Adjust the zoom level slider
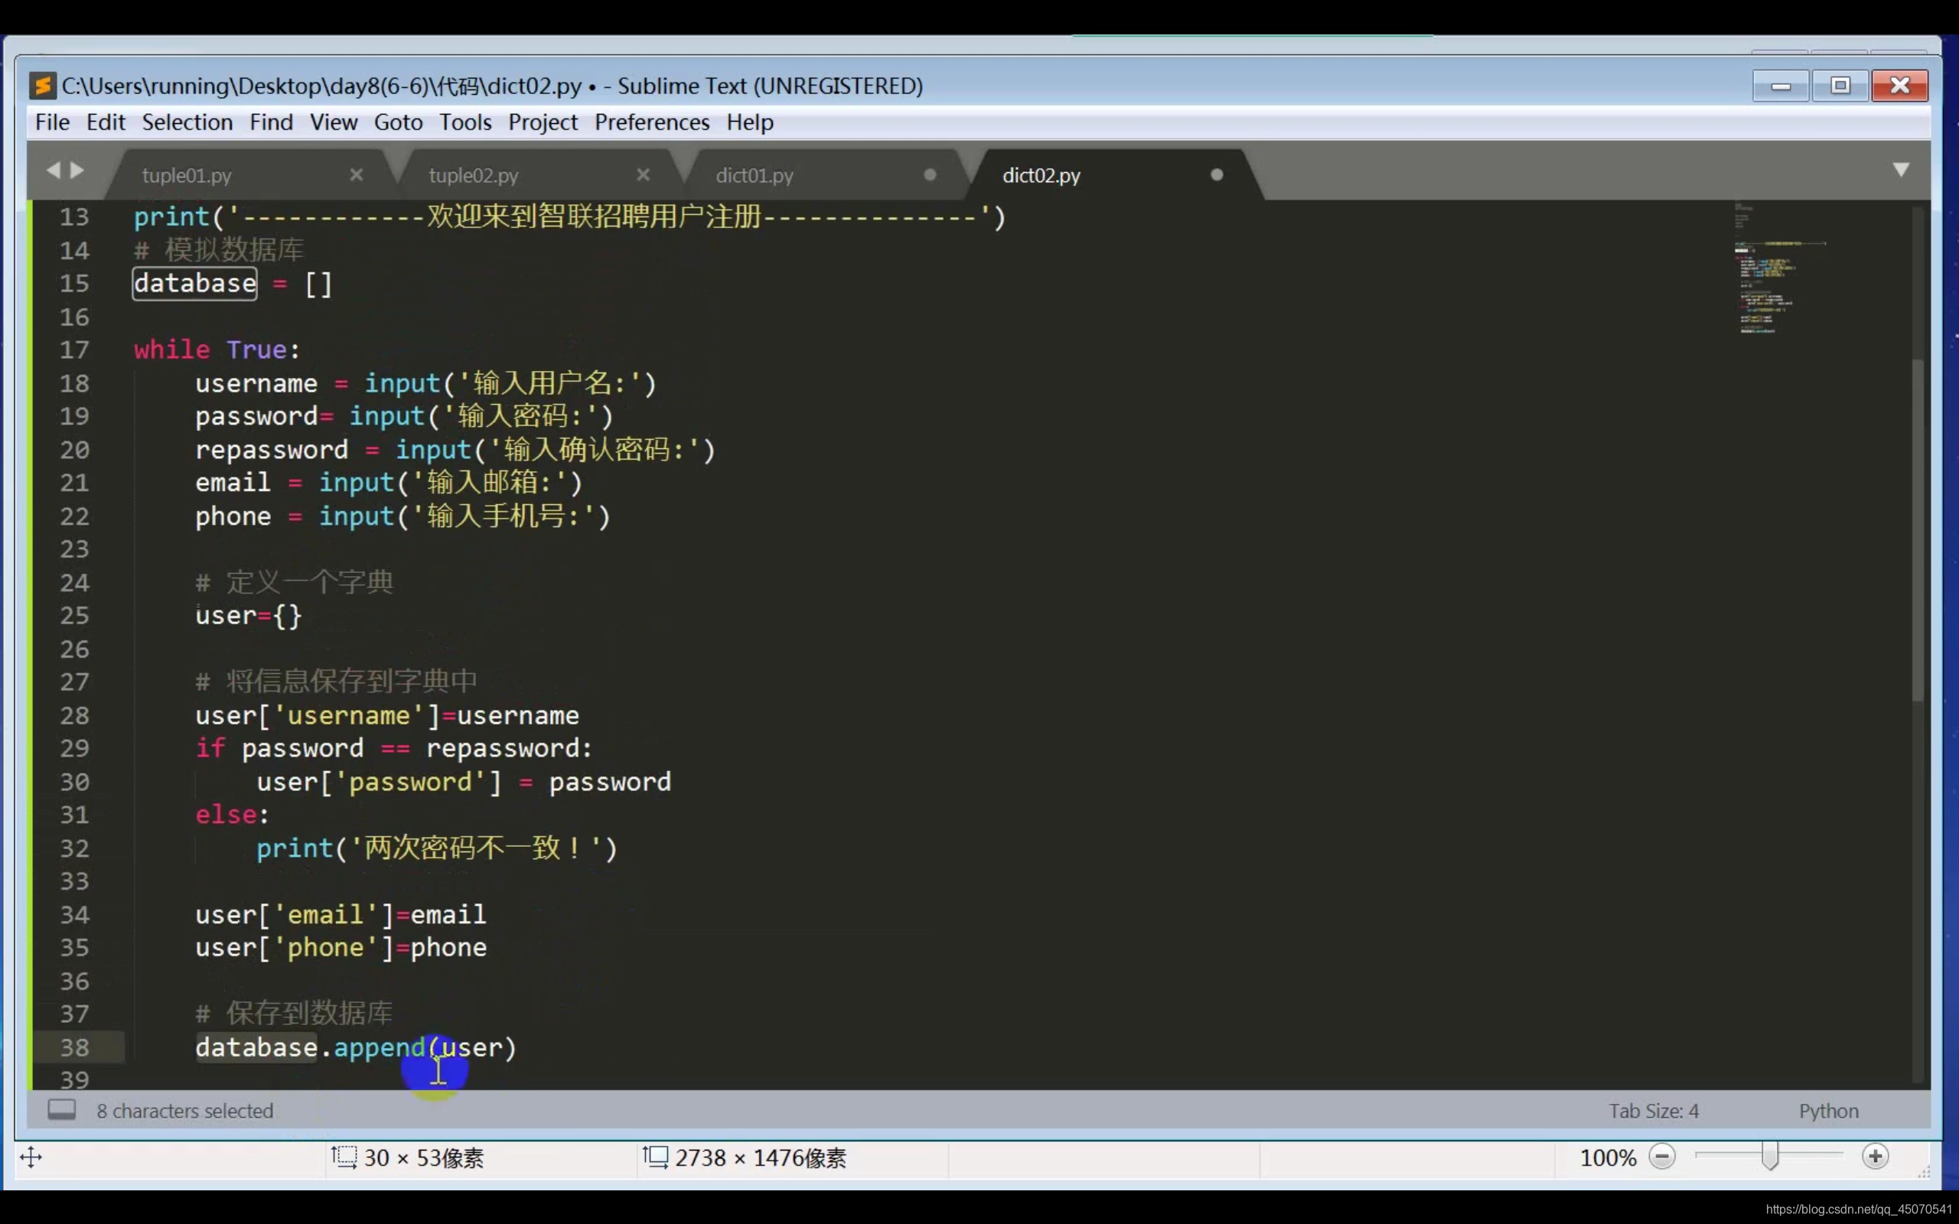This screenshot has height=1224, width=1959. 1769,1156
